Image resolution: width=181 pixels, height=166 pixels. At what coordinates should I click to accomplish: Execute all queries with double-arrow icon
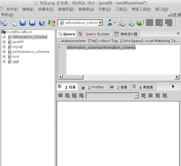32,23
